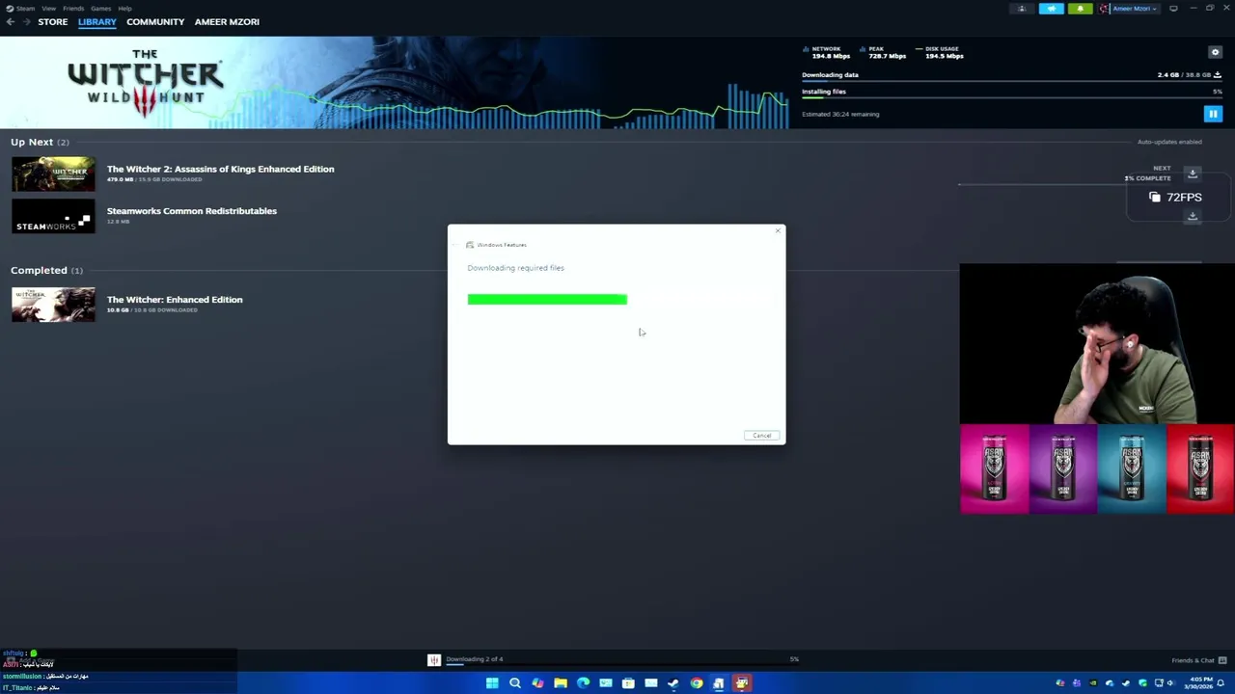Open Ameer Mzori account dropdown
Viewport: 1235px width, 694px height.
click(1129, 9)
